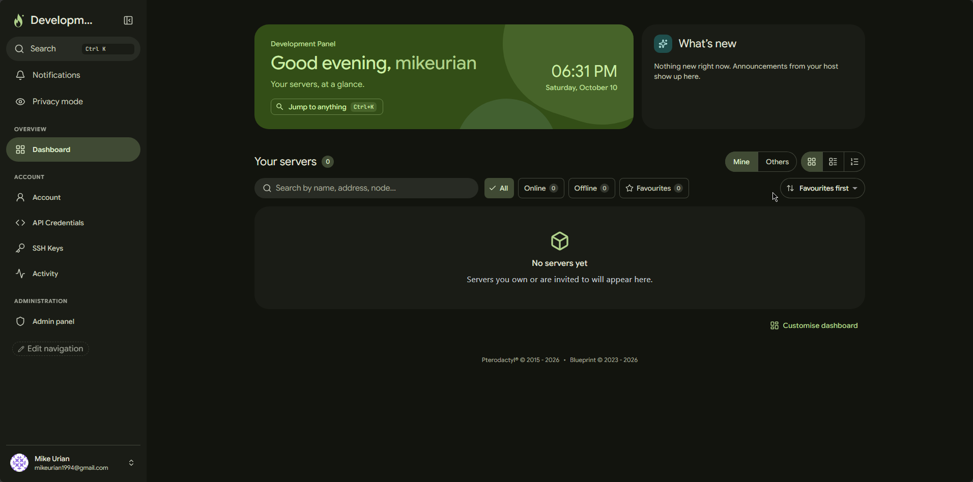Click the star icon in Favourites filter
Screen dimensions: 973x482
(x=629, y=188)
